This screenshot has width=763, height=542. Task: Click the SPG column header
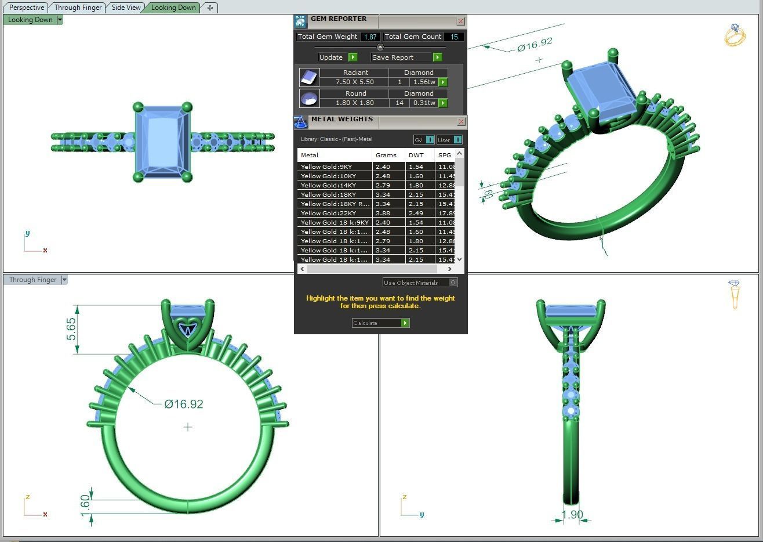445,156
